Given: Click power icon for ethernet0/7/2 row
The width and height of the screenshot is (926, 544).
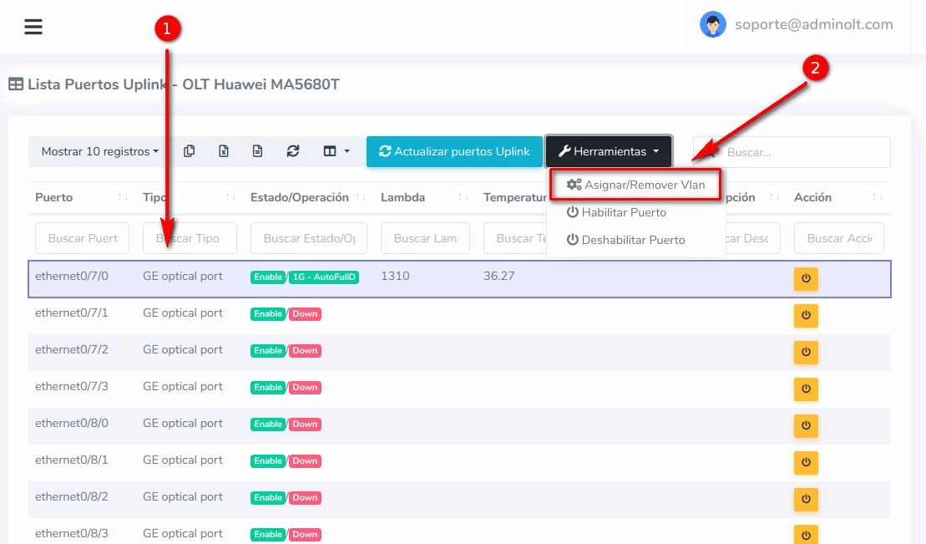Looking at the screenshot, I should [806, 353].
